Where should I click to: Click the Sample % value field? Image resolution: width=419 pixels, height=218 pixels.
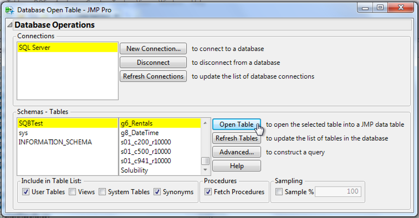[338, 191]
